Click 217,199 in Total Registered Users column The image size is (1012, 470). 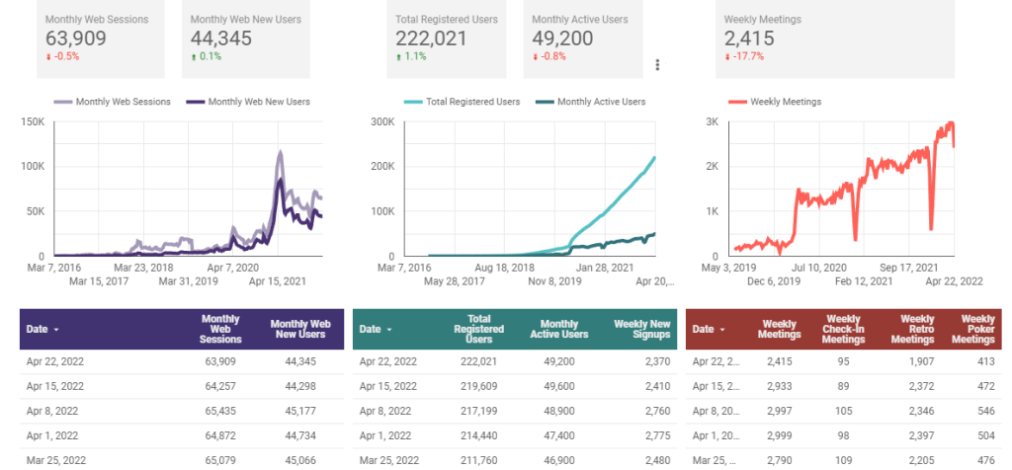(x=478, y=412)
